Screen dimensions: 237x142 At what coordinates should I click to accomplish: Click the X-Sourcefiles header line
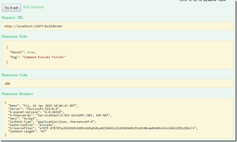coord(103,128)
